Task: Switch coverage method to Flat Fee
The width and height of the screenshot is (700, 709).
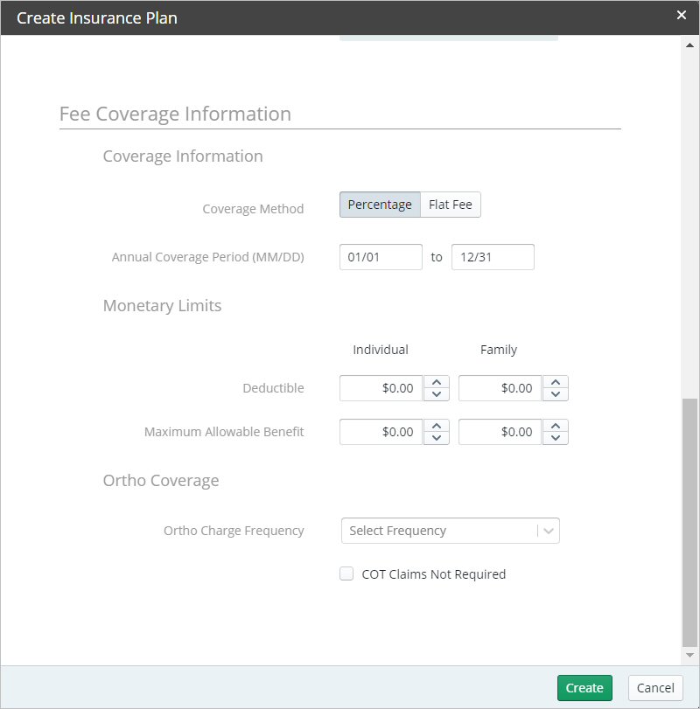Action: click(449, 204)
